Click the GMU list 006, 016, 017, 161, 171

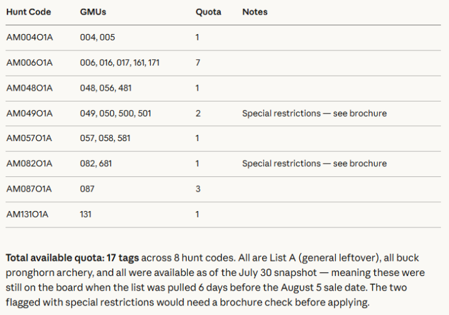pyautogui.click(x=119, y=62)
